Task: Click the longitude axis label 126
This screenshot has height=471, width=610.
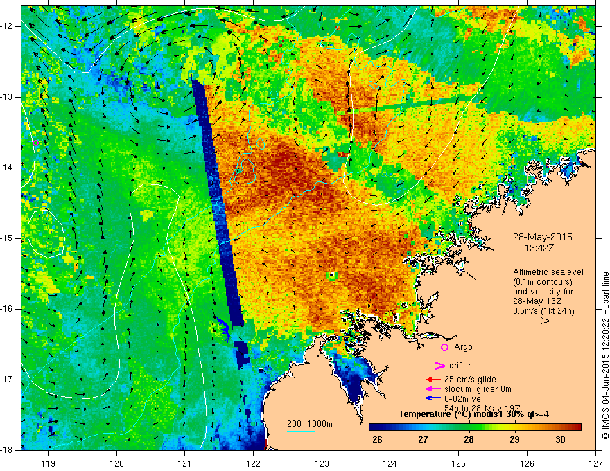Action: pos(527,463)
